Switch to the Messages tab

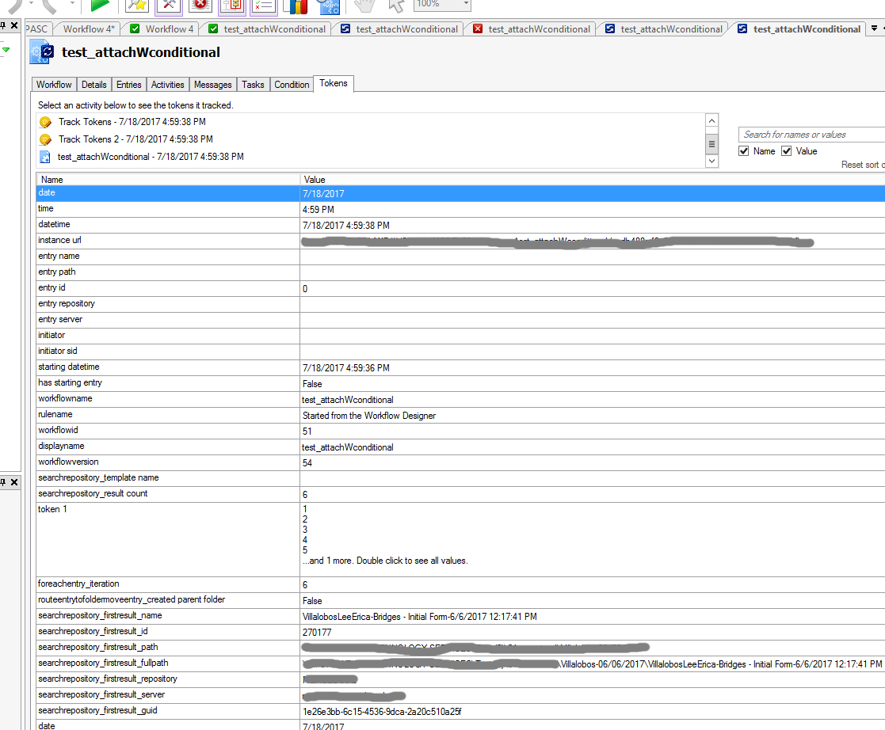(212, 85)
